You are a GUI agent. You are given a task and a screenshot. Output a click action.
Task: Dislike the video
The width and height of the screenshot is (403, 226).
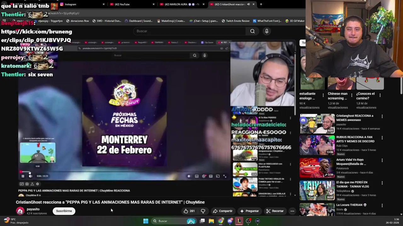pyautogui.click(x=203, y=211)
